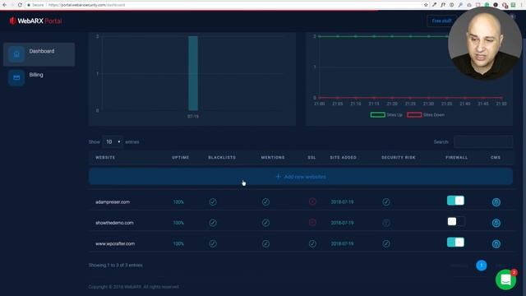Bookmark page with the star icon
The image size is (526, 296).
(x=426, y=5)
